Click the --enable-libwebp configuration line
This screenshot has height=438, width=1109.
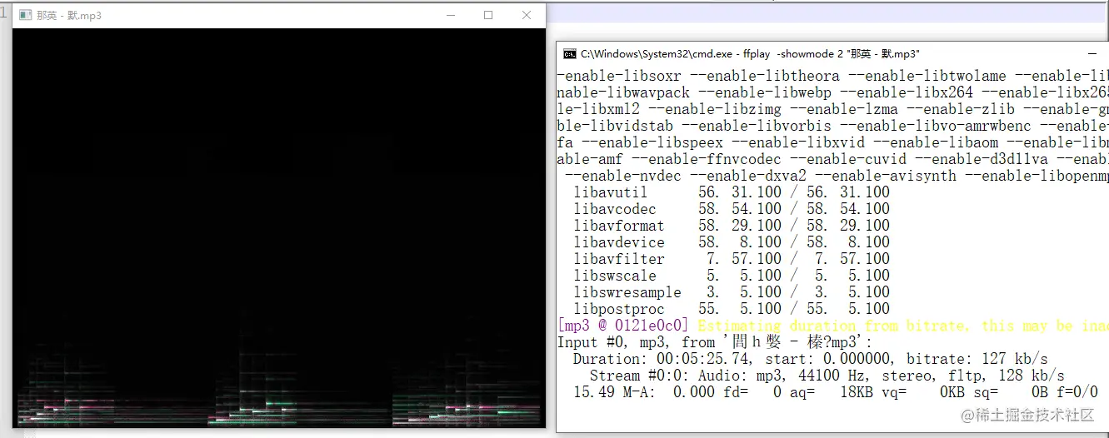(833, 92)
